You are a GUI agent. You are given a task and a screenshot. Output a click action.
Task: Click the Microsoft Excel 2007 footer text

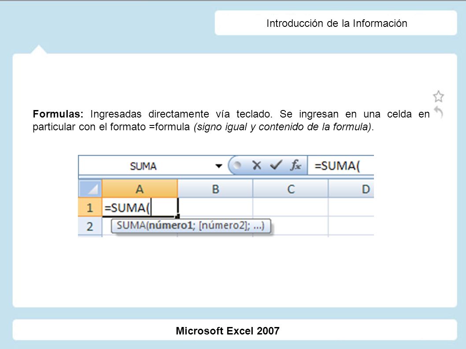pyautogui.click(x=228, y=331)
